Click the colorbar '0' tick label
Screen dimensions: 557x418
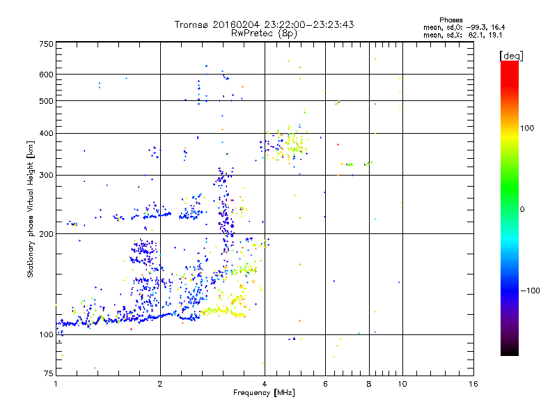pos(522,210)
